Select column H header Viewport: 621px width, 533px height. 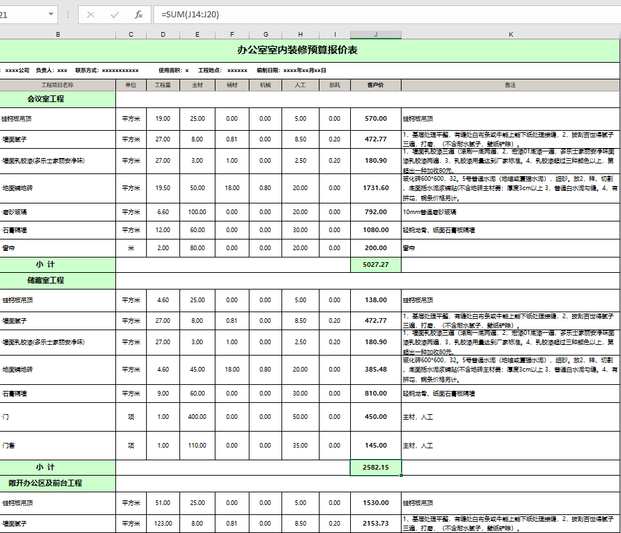pos(301,35)
